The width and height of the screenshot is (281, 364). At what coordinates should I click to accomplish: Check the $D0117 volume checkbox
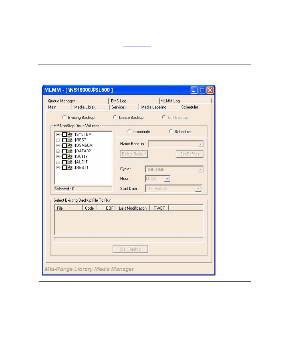coord(64,157)
